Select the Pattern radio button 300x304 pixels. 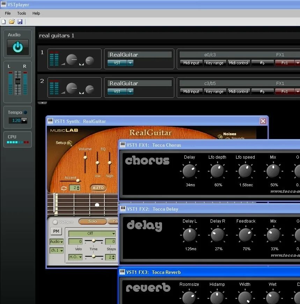pyautogui.click(x=55, y=222)
